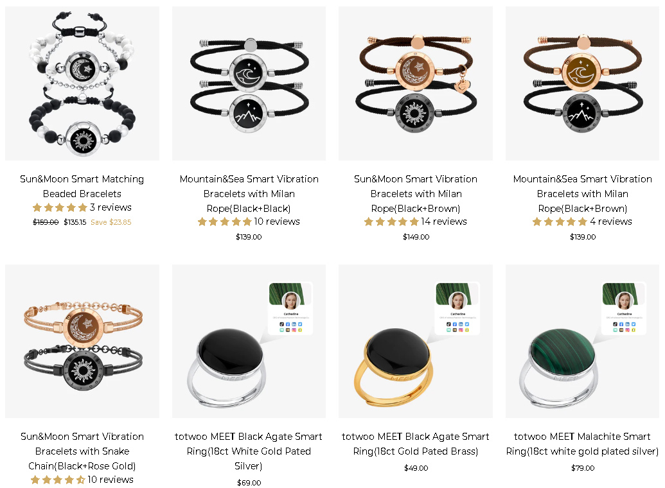Click Sun&Moon Smart Matching Beaded Bracelets title
The width and height of the screenshot is (665, 488).
[x=82, y=186]
